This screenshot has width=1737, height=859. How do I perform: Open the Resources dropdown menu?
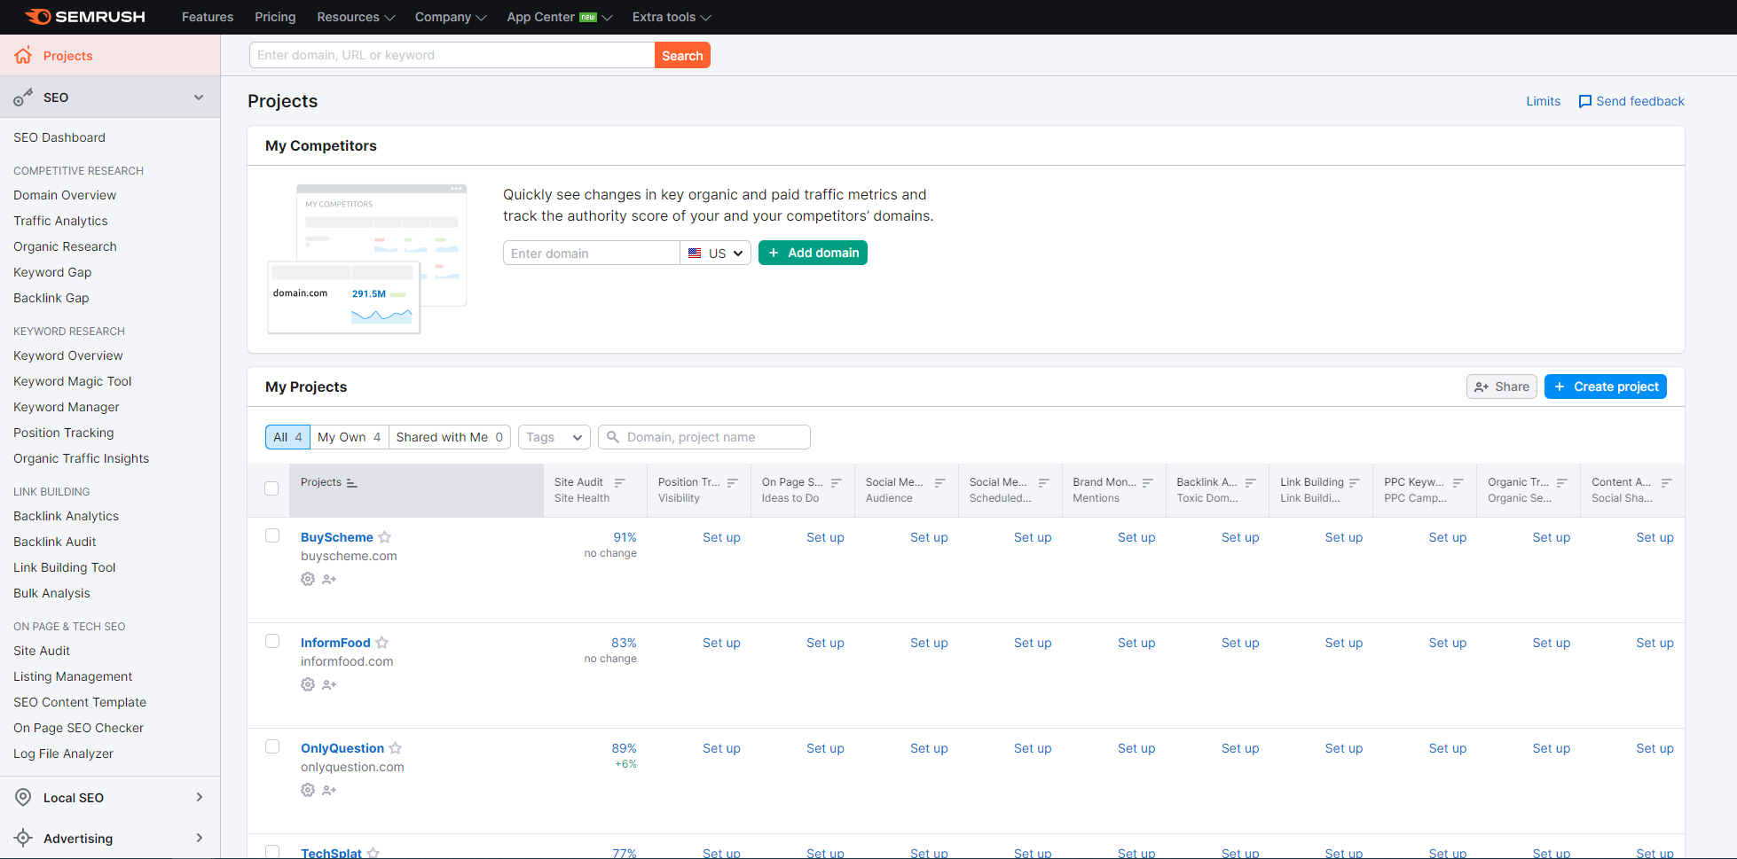click(356, 17)
